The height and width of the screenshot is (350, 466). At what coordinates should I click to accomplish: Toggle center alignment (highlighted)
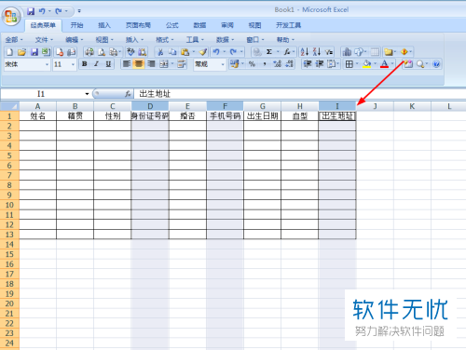point(139,64)
